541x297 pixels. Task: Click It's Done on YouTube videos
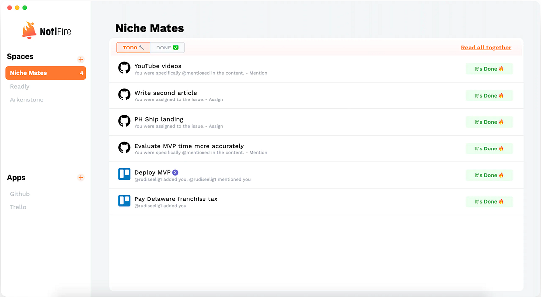489,69
